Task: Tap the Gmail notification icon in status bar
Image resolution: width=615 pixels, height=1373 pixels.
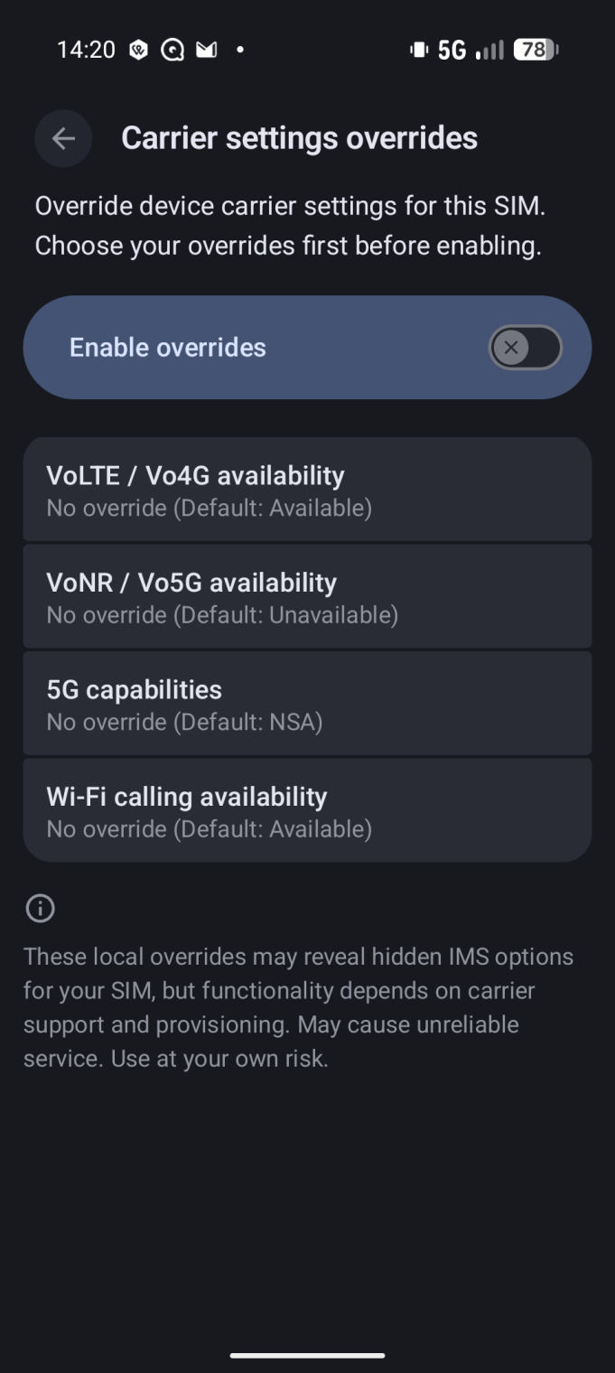Action: (x=207, y=51)
